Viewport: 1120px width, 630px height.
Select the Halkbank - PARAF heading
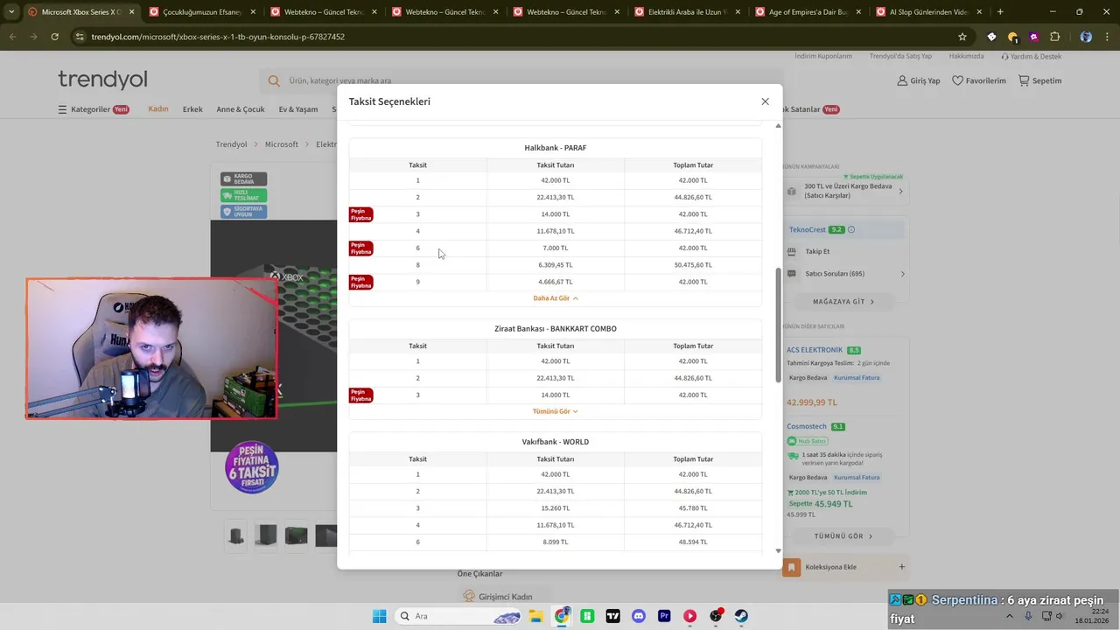point(556,148)
